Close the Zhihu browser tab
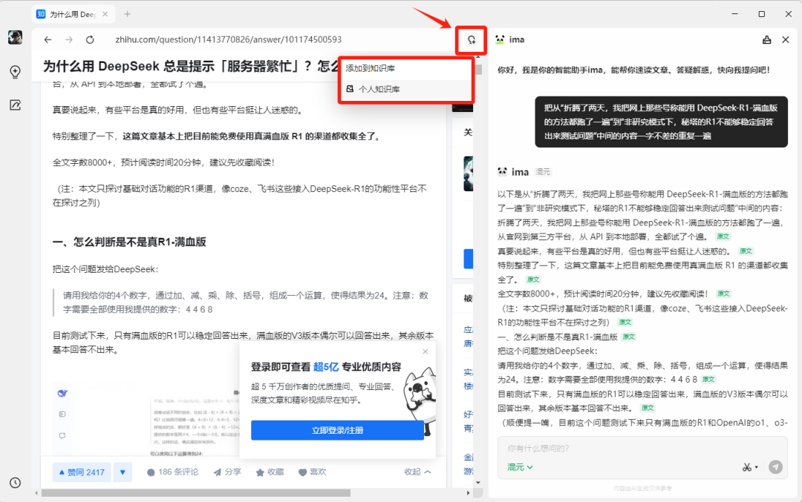Viewport: 802px width, 502px height. [105, 14]
